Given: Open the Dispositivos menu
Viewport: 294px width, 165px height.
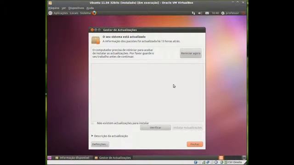Looking at the screenshot, I should pyautogui.click(x=76, y=8).
